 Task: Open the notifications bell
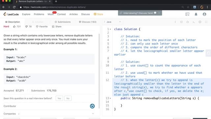click(196, 14)
